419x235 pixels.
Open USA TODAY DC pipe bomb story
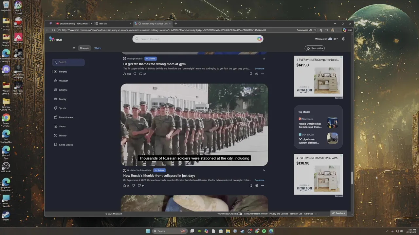[318, 138]
